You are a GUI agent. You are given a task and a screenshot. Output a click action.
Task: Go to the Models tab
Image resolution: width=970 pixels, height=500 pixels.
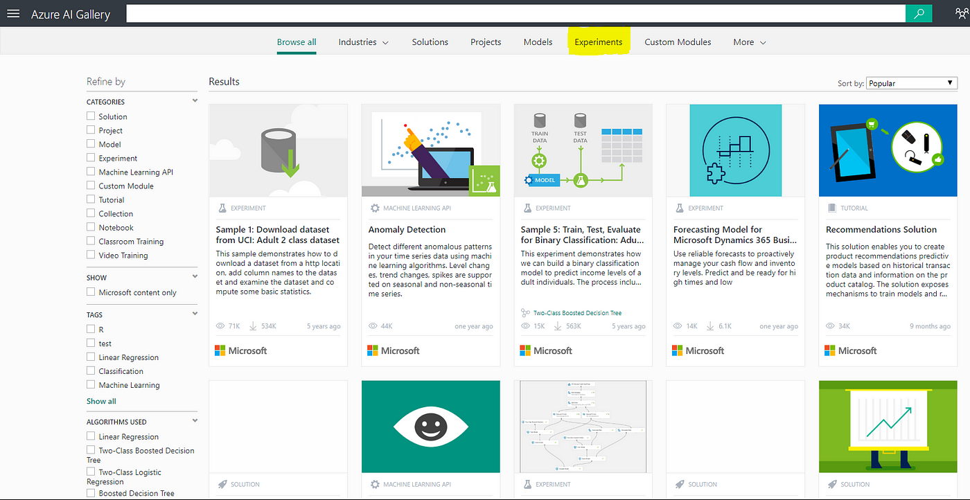[538, 42]
